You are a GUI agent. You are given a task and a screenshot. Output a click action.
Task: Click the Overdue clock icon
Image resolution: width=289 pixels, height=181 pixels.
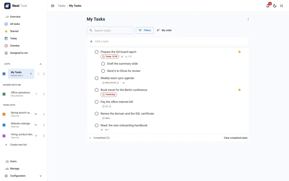point(6,46)
